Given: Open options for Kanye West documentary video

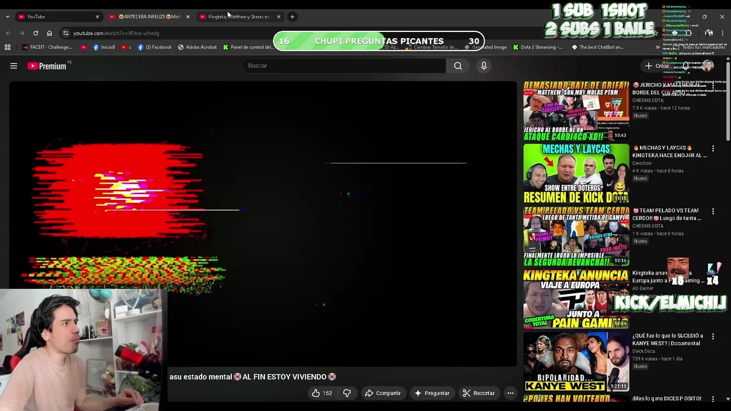Looking at the screenshot, I should point(713,337).
